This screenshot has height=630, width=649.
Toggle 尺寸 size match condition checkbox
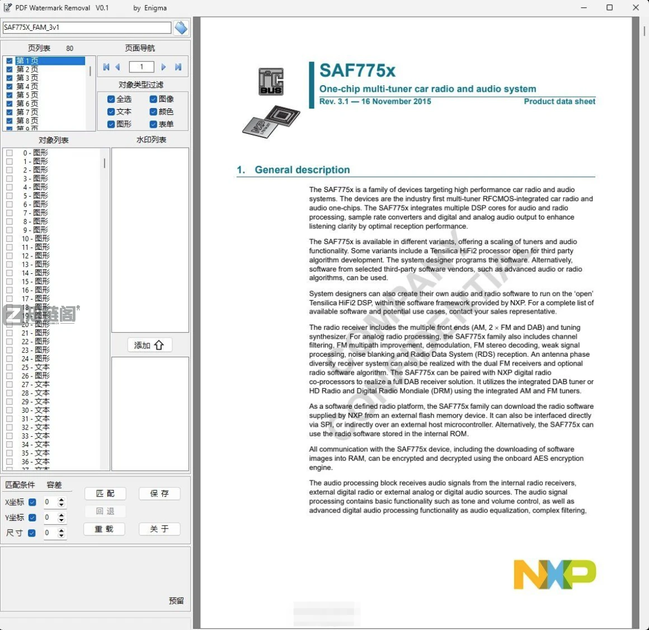(32, 533)
